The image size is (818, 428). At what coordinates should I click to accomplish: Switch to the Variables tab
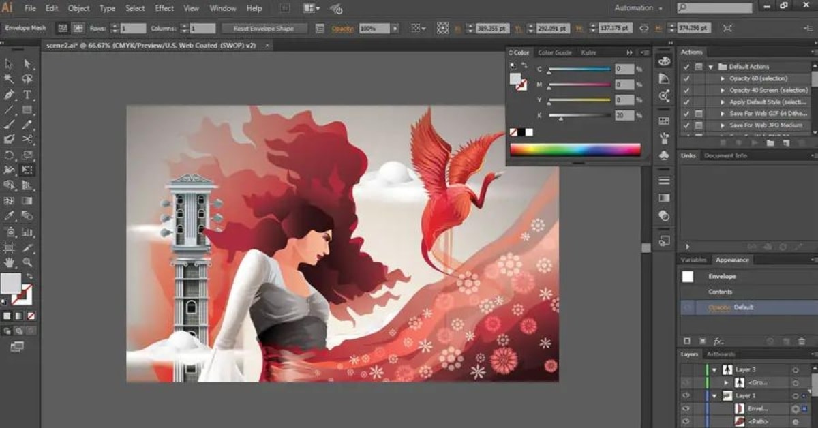[x=693, y=260]
